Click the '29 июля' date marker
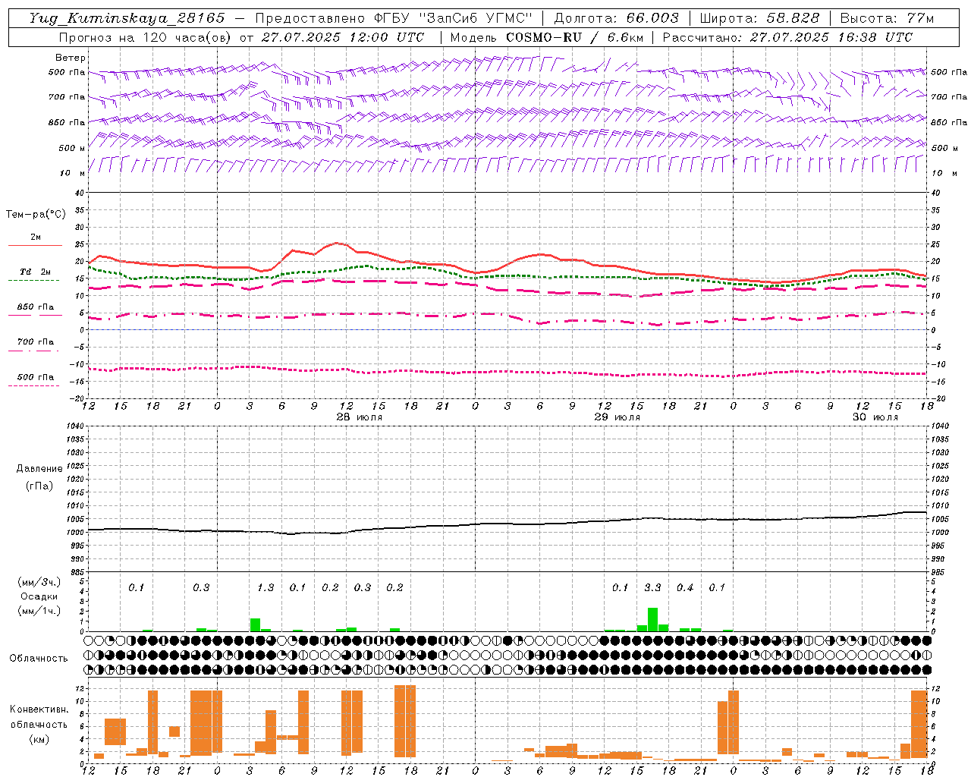The height and width of the screenshot is (777, 971). click(x=617, y=417)
